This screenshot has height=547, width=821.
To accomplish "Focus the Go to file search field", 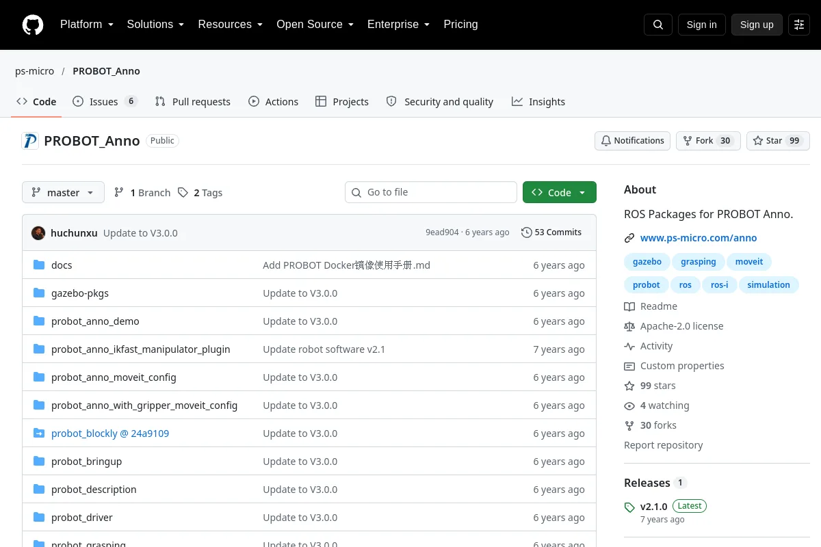I will click(x=431, y=192).
